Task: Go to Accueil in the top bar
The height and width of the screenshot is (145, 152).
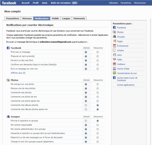Action: click(x=25, y=3)
